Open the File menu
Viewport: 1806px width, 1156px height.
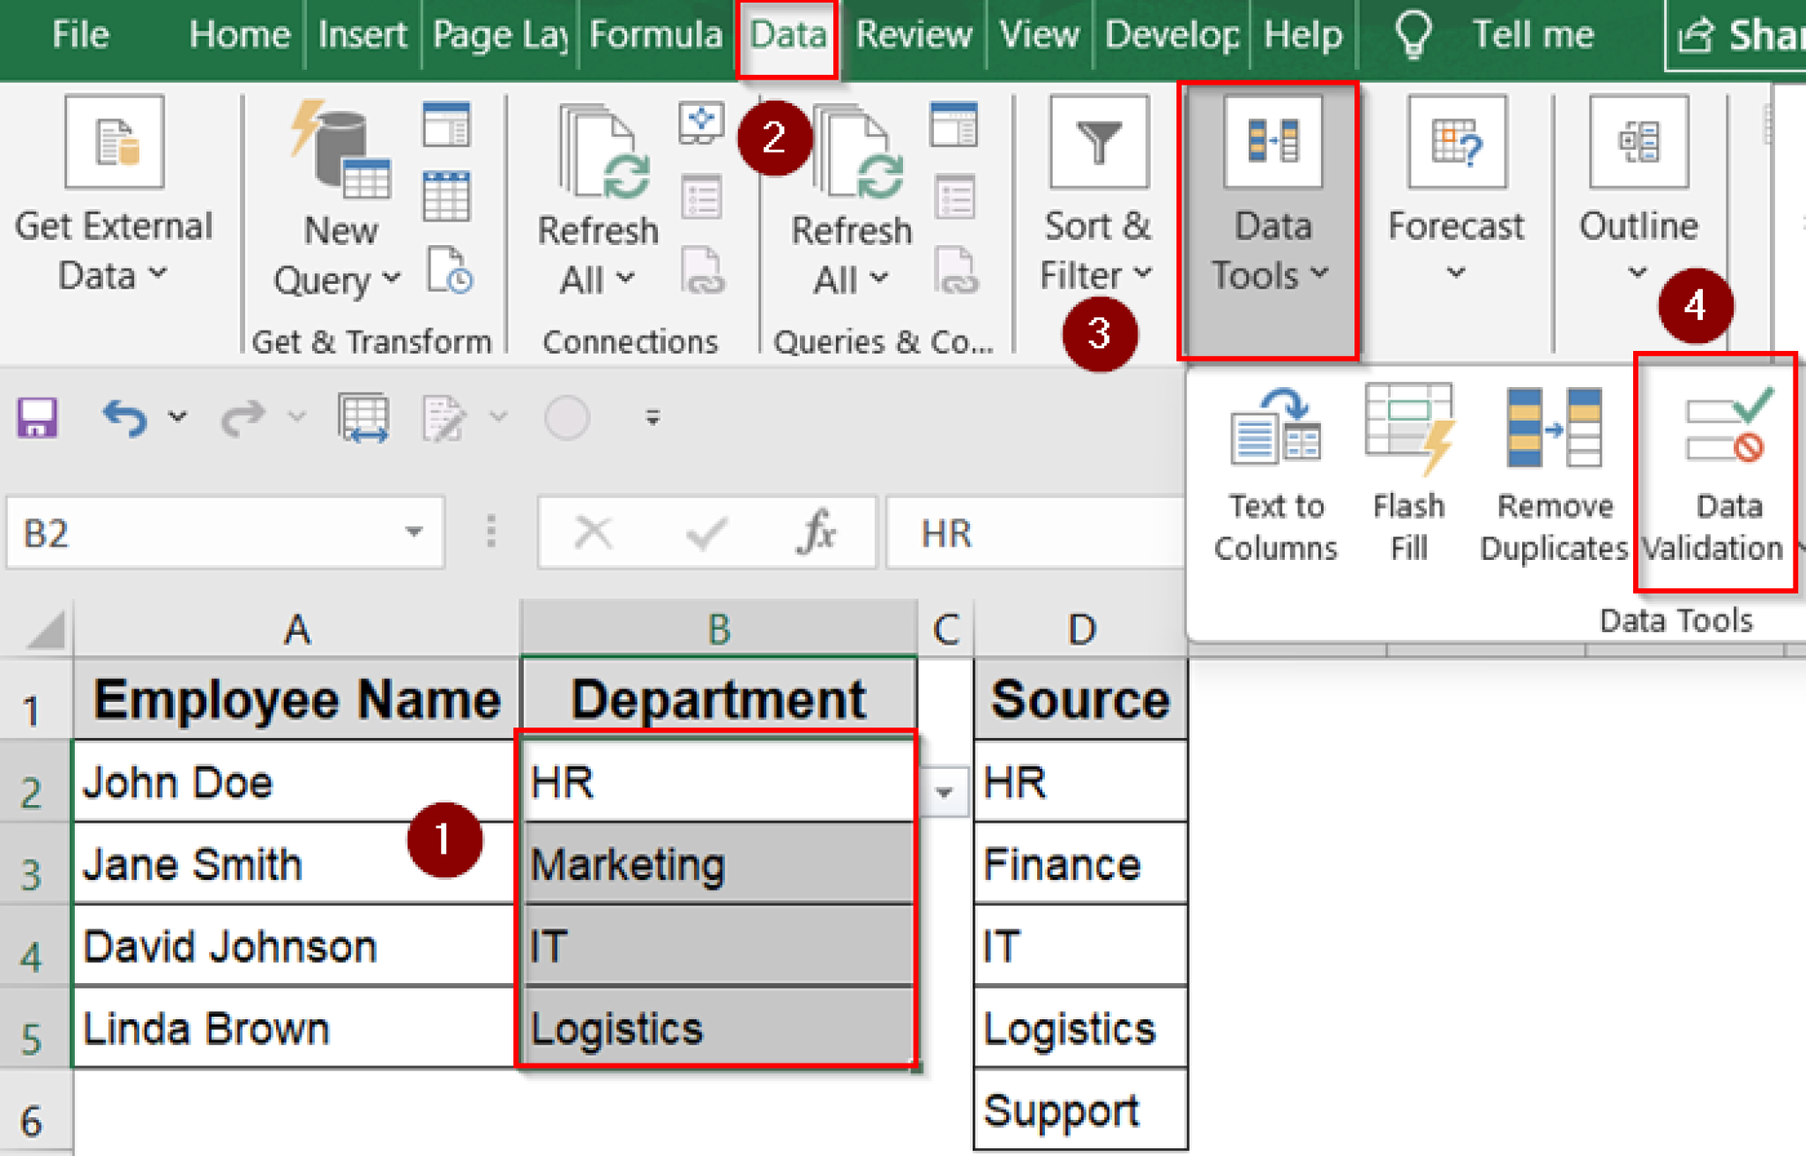pyautogui.click(x=79, y=35)
